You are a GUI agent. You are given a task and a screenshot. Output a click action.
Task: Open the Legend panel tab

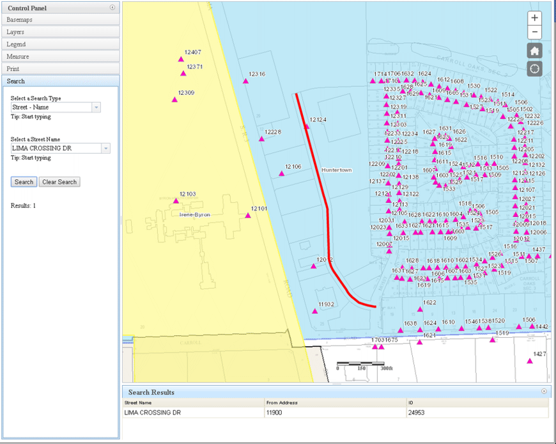point(59,44)
